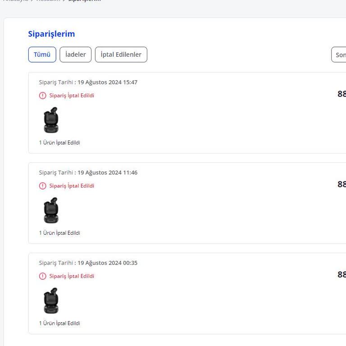The height and width of the screenshot is (346, 346).
Task: Click '1 Ürün İptal Edildi' under 11:46 order
Action: point(59,233)
